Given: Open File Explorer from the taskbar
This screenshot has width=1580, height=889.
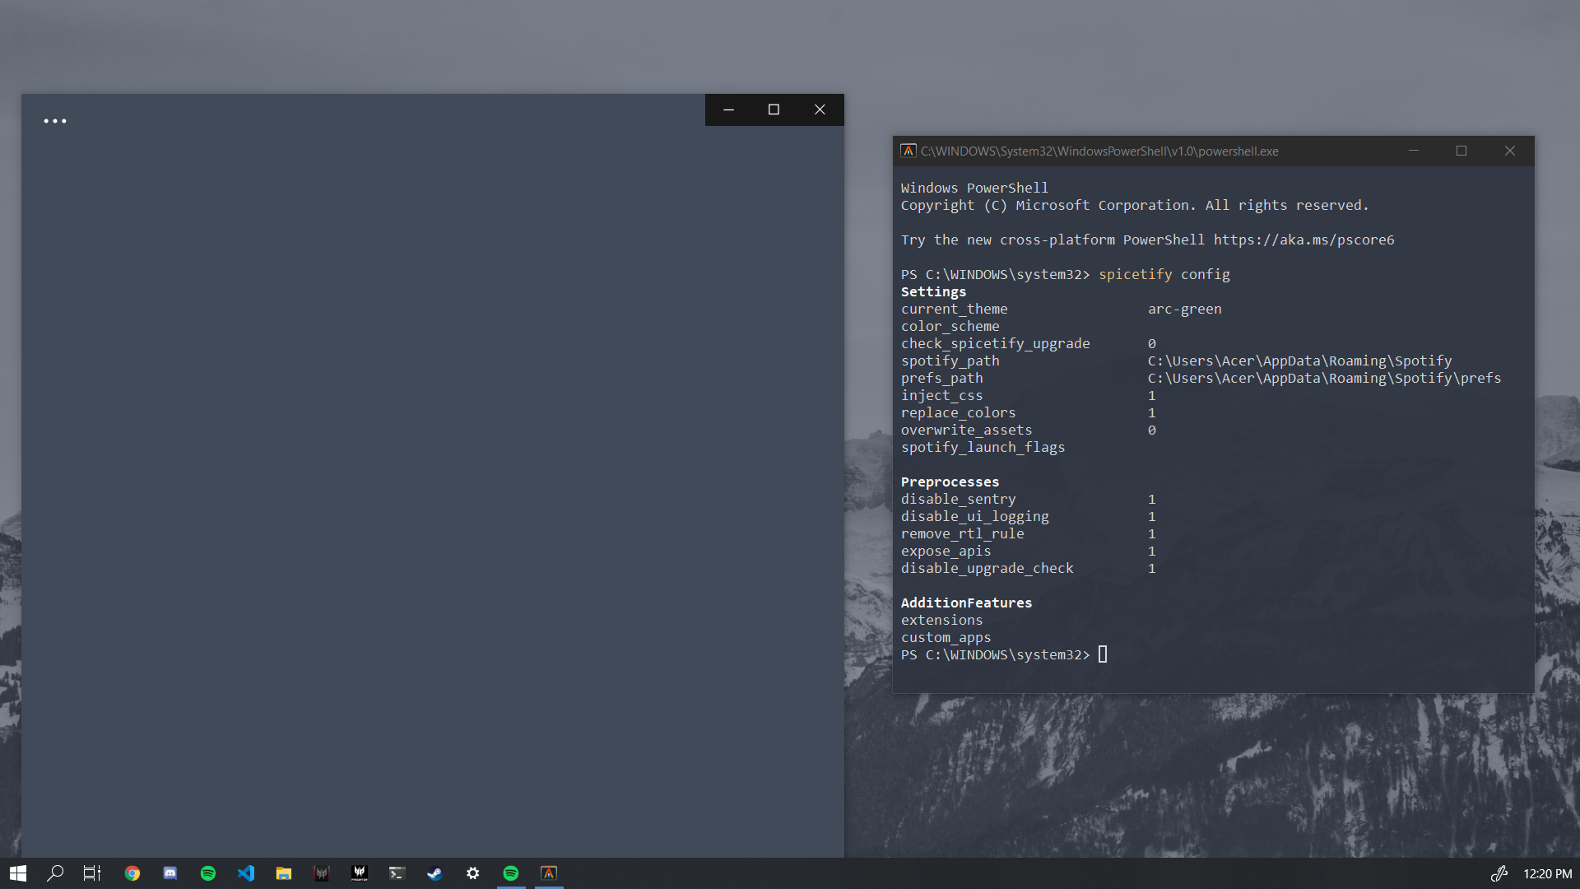Looking at the screenshot, I should 284,873.
